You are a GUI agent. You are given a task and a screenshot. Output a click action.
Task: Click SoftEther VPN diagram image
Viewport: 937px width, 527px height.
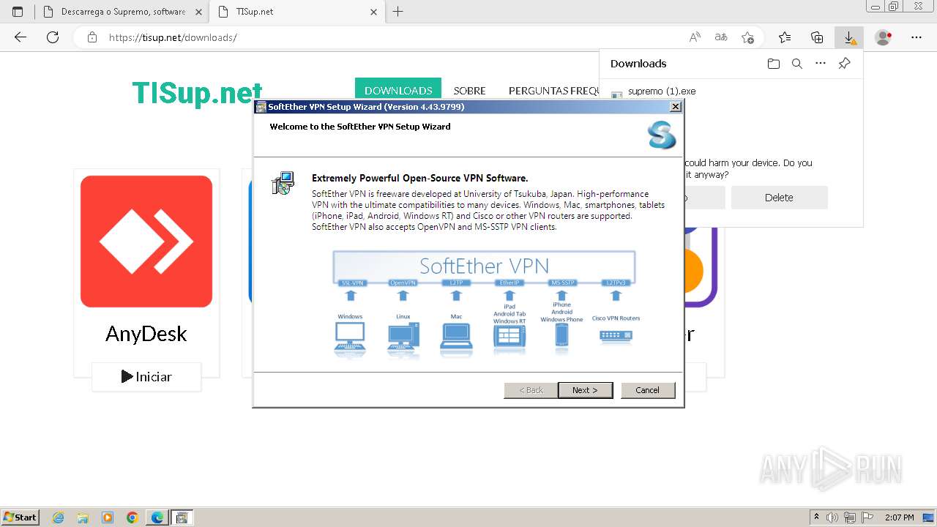pyautogui.click(x=484, y=304)
